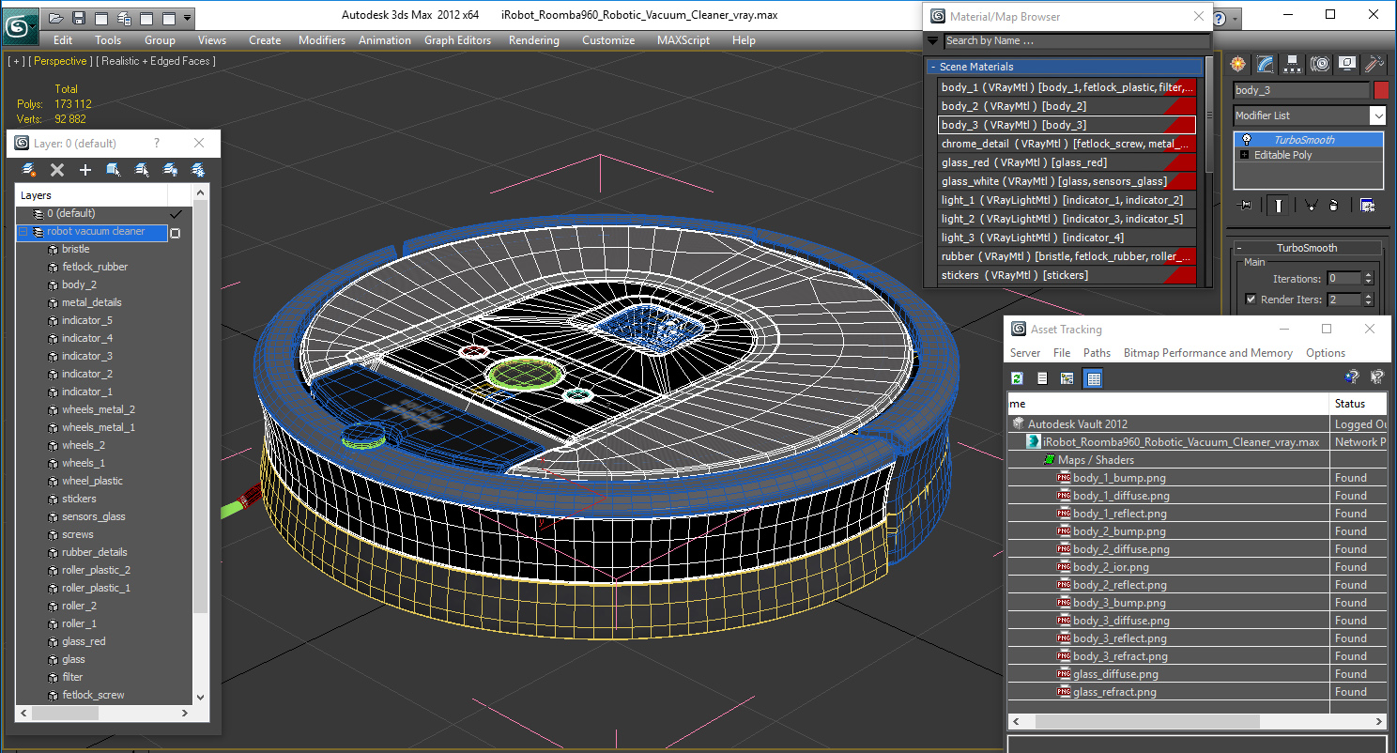Open Material/Map Browser options arrow menu
The height and width of the screenshot is (753, 1397).
932,41
